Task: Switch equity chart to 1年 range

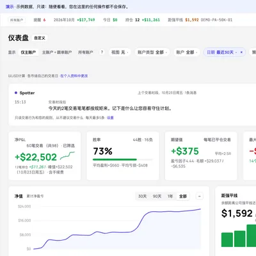Action: (170, 196)
